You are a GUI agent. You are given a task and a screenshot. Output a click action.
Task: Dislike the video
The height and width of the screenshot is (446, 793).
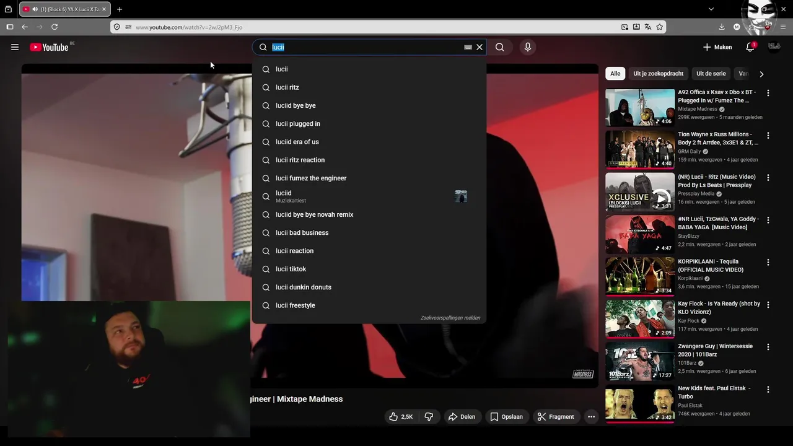[429, 417]
